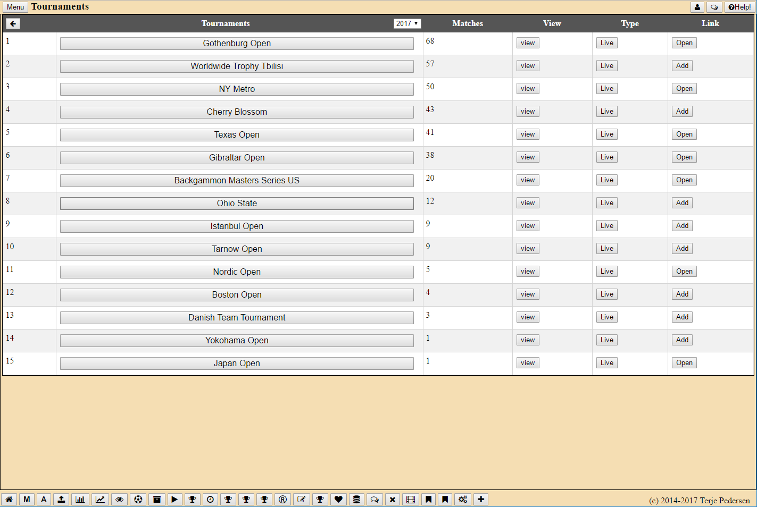Click bookmark icon beside the film strip icon
The image size is (757, 507).
pos(429,500)
